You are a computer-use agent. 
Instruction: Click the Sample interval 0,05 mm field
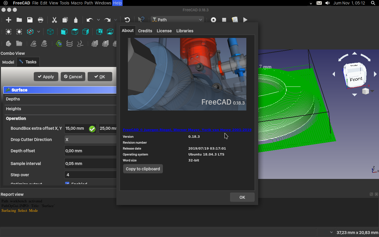pyautogui.click(x=90, y=164)
